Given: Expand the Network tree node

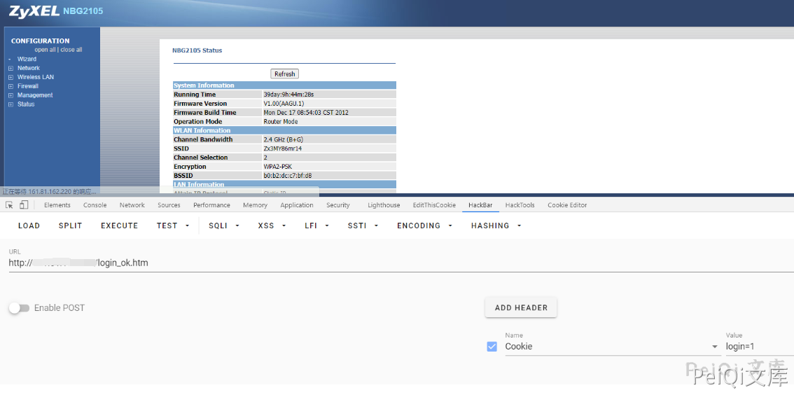Looking at the screenshot, I should coord(11,68).
